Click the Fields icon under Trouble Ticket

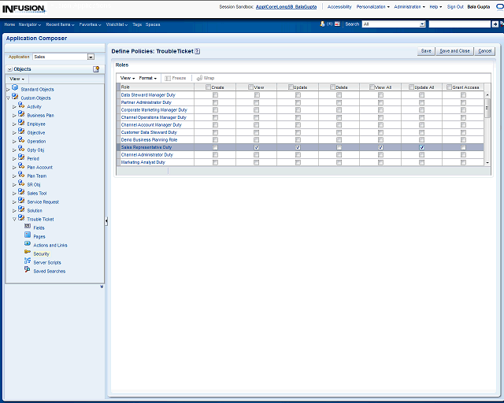click(x=27, y=227)
